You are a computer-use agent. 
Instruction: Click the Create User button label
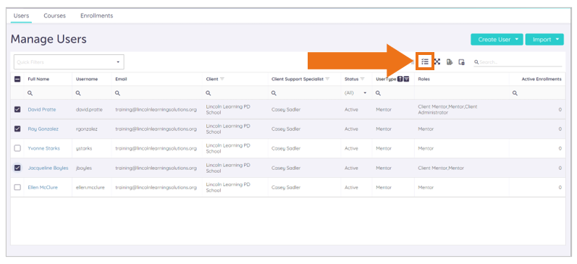(x=494, y=39)
